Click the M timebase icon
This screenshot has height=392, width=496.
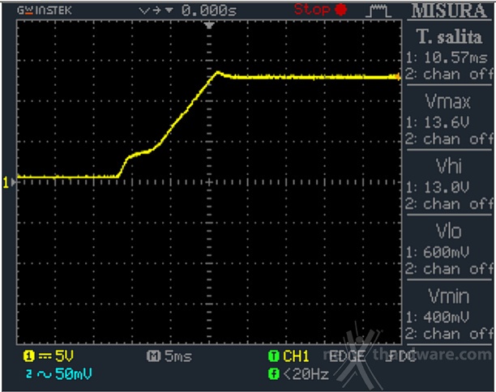pyautogui.click(x=153, y=356)
